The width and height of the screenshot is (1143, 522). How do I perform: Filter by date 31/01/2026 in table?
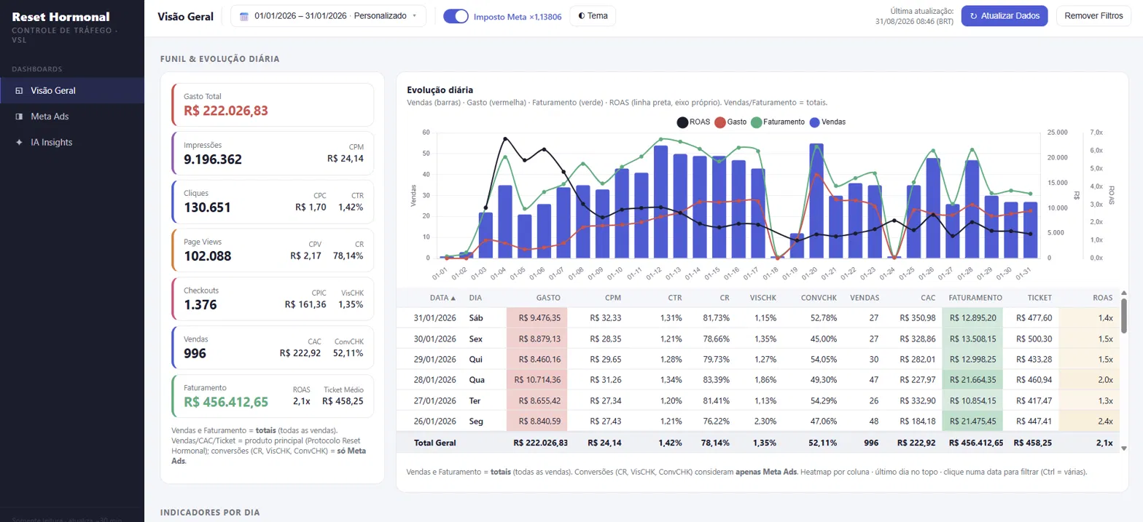coord(434,318)
